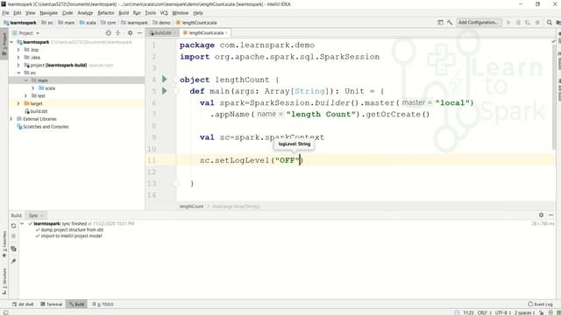
Task: Close the build.sbt editor tab
Action: click(174, 33)
